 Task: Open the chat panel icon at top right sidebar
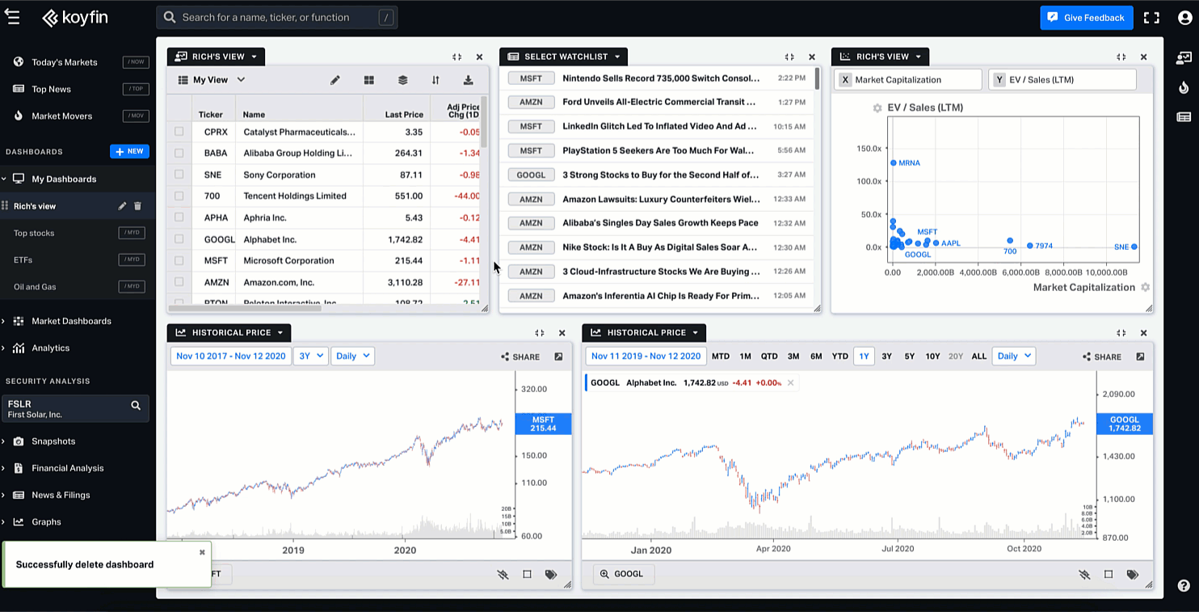tap(1184, 57)
